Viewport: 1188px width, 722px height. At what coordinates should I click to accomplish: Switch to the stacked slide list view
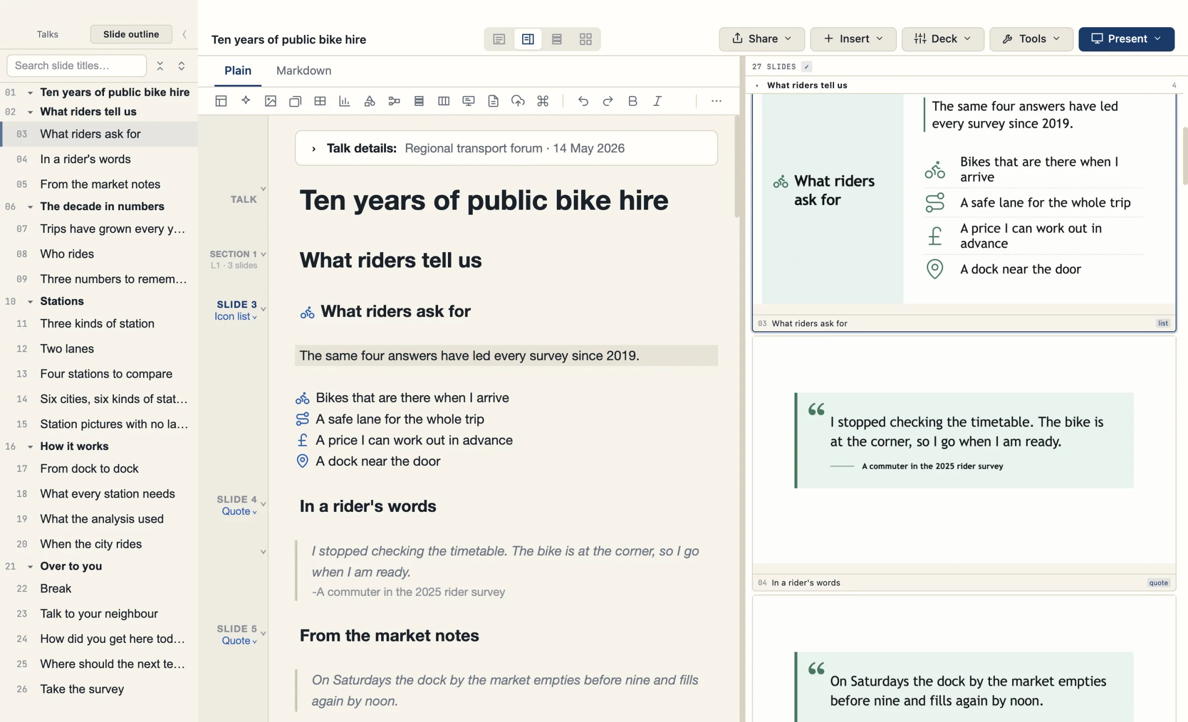coord(557,39)
